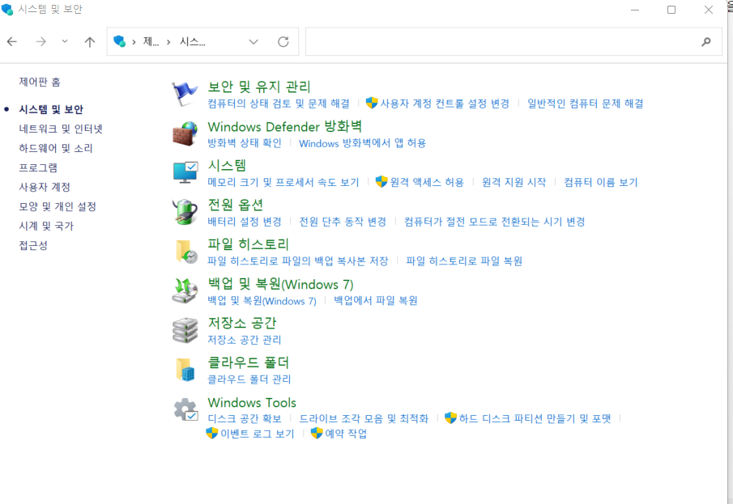Expand the chevron after Control Panel icon
This screenshot has height=504, width=733.
[134, 42]
